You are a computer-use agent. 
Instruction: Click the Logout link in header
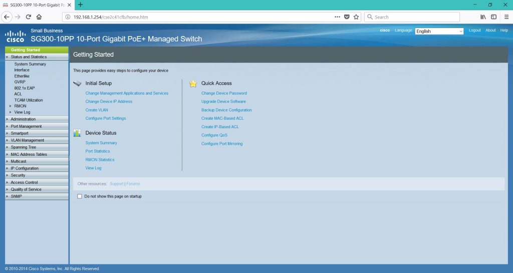(x=475, y=30)
